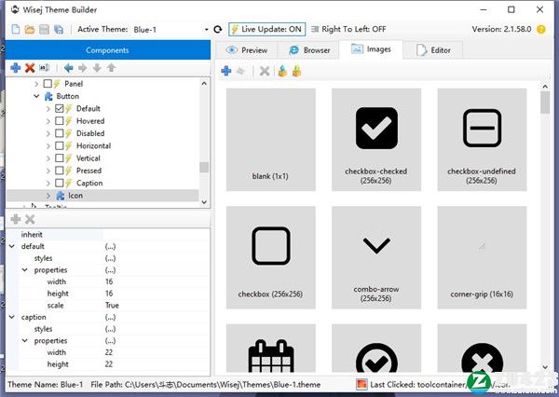Viewport: 559px width, 397px height.
Task: Click the grey up arrow in Components toolbar
Action: (x=111, y=67)
